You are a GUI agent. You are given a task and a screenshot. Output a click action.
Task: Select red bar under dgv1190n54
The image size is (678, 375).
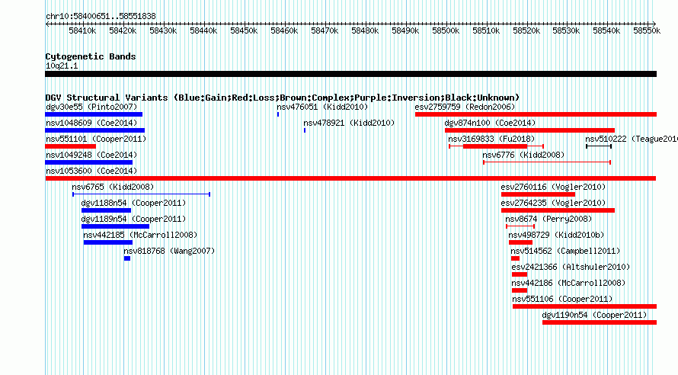pyautogui.click(x=600, y=322)
